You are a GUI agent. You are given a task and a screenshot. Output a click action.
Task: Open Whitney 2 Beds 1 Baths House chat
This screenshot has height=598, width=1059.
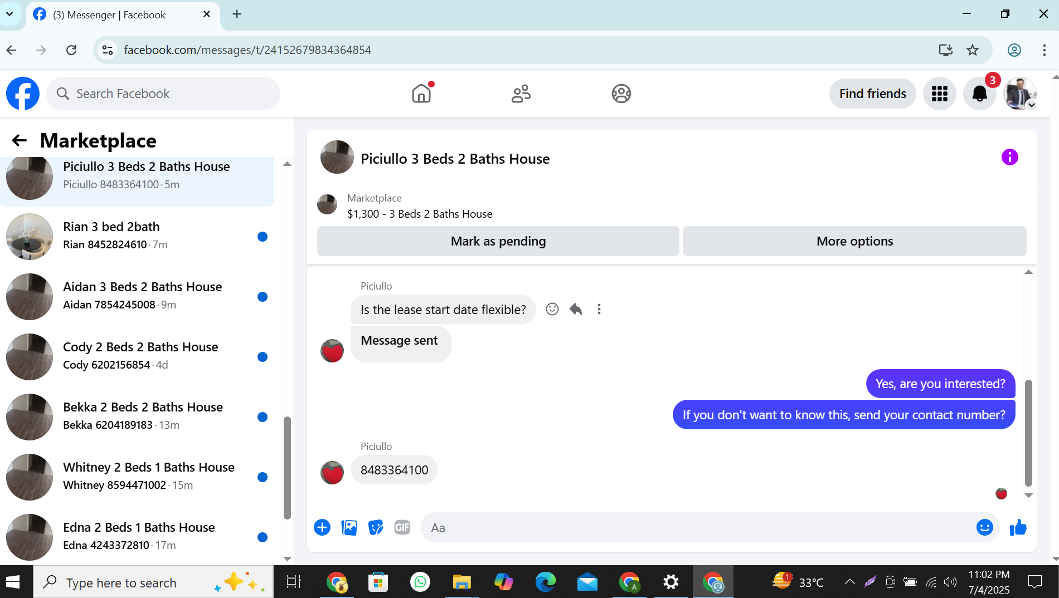pyautogui.click(x=137, y=477)
